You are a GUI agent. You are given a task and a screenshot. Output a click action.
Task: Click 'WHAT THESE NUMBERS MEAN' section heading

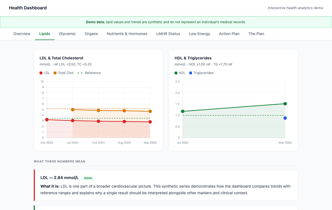point(59,161)
